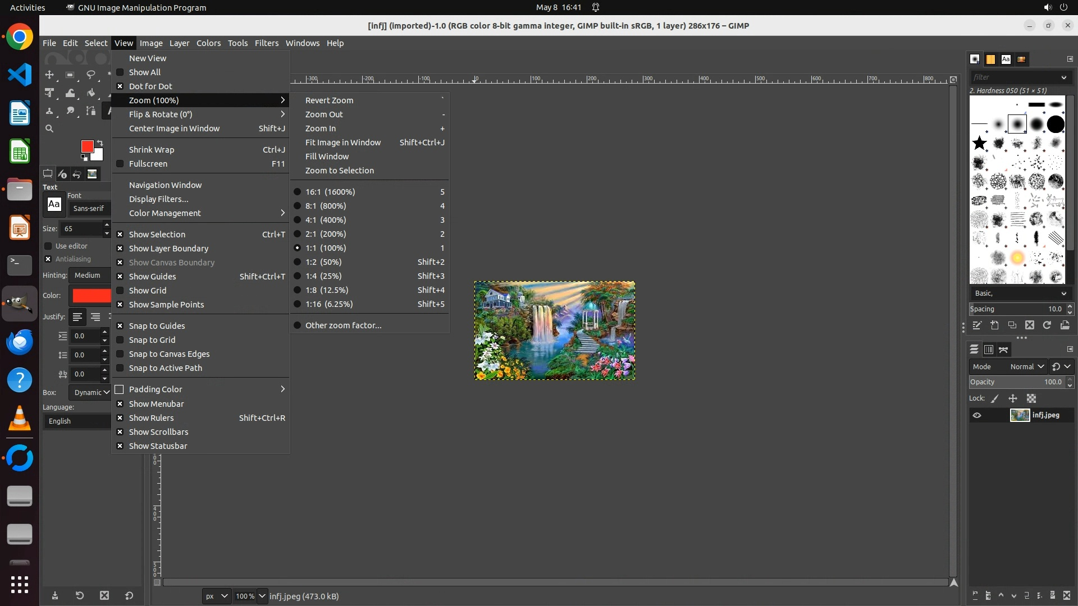Lock alpha channel for layer
The width and height of the screenshot is (1078, 606).
click(1031, 398)
